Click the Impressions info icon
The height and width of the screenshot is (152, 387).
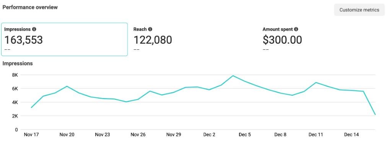point(34,29)
